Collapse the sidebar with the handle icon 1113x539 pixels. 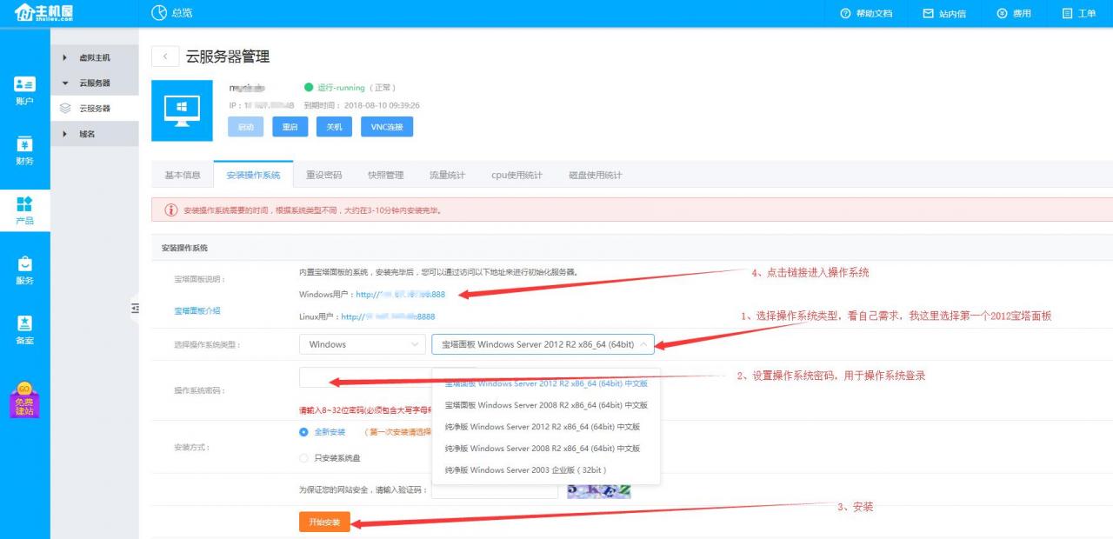point(135,308)
